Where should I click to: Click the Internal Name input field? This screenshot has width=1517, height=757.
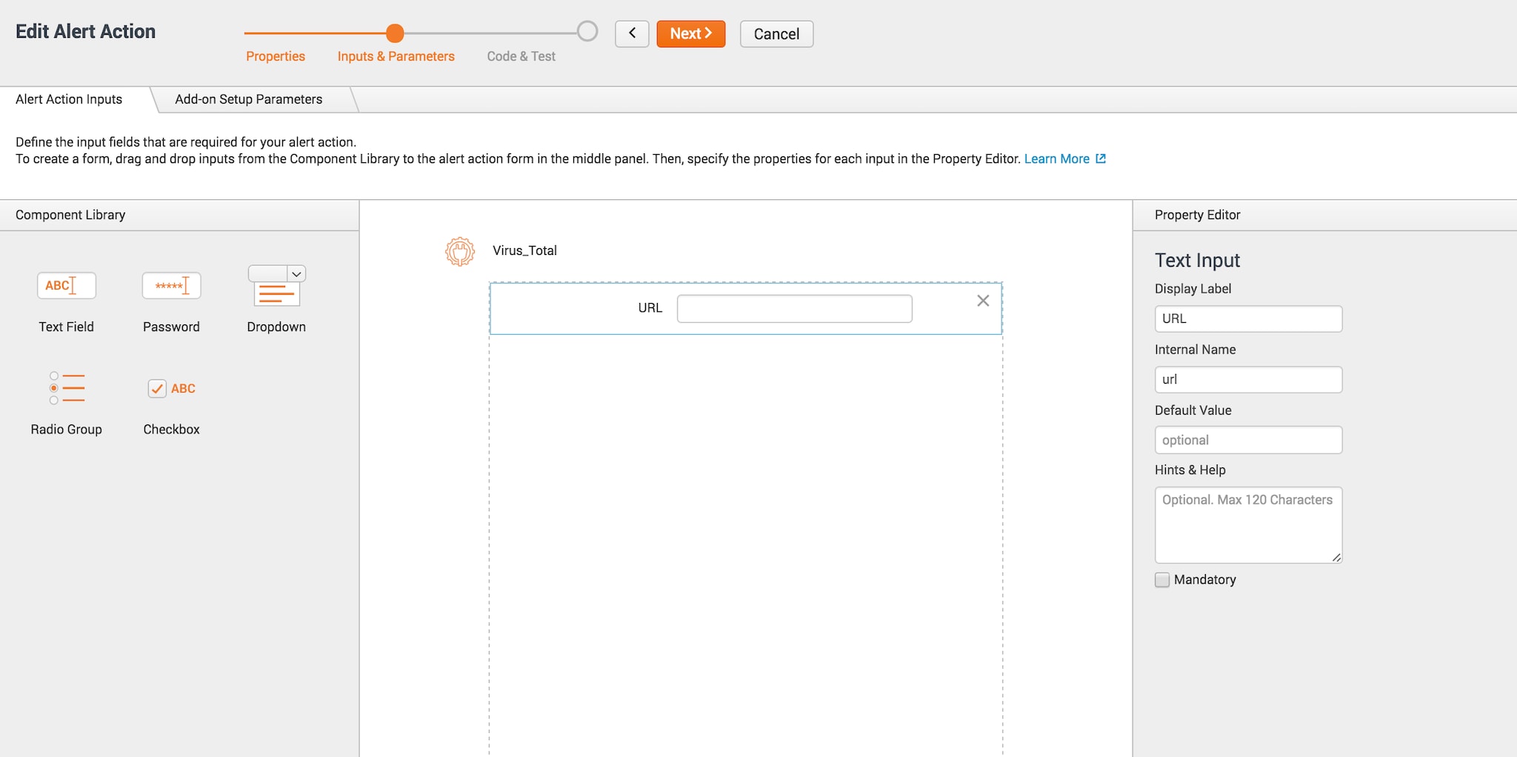point(1248,379)
